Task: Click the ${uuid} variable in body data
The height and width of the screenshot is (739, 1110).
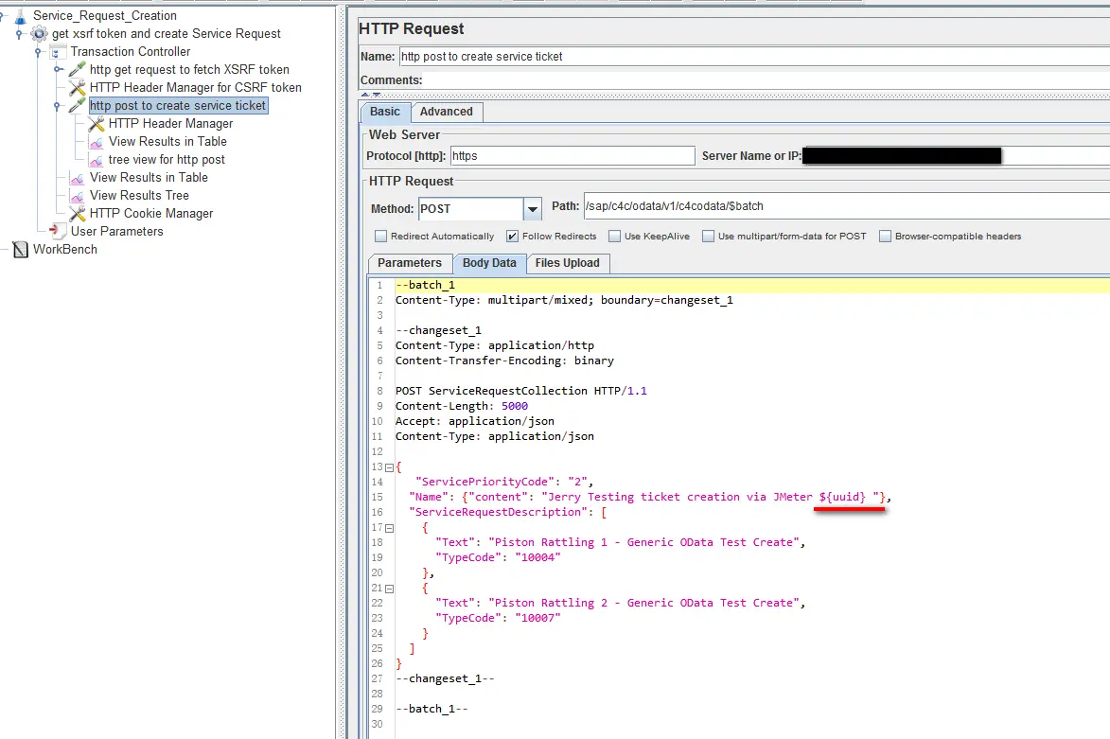Action: coord(842,497)
